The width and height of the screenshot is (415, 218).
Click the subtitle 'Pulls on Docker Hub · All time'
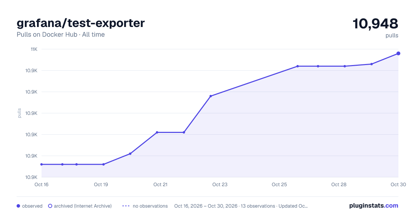[61, 35]
